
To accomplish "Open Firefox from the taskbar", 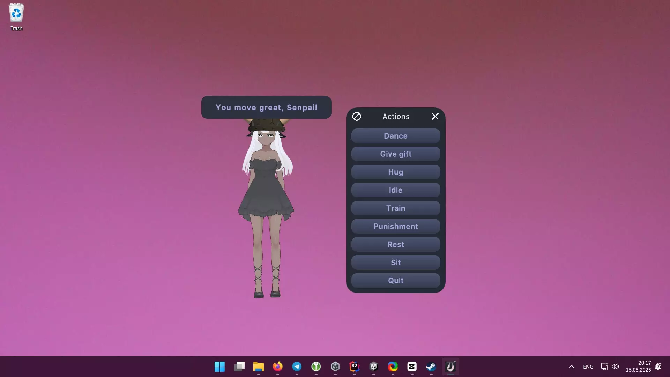I will [x=278, y=367].
